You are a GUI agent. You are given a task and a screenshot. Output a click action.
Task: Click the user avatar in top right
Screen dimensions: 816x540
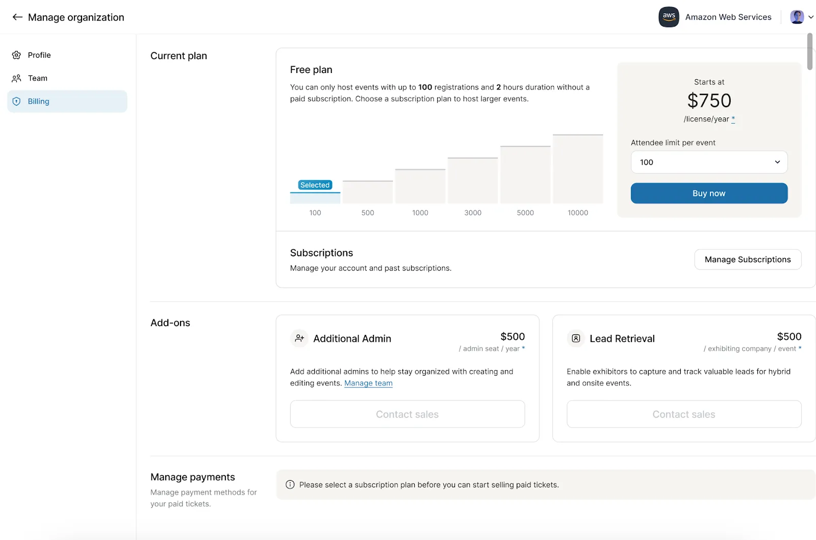point(797,17)
